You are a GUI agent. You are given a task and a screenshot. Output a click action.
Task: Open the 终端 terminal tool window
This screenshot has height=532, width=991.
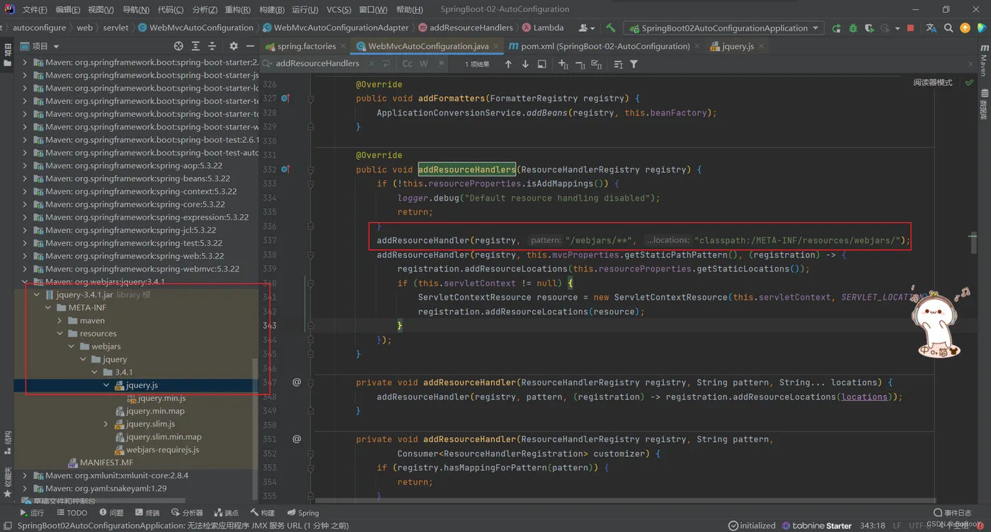point(147,513)
